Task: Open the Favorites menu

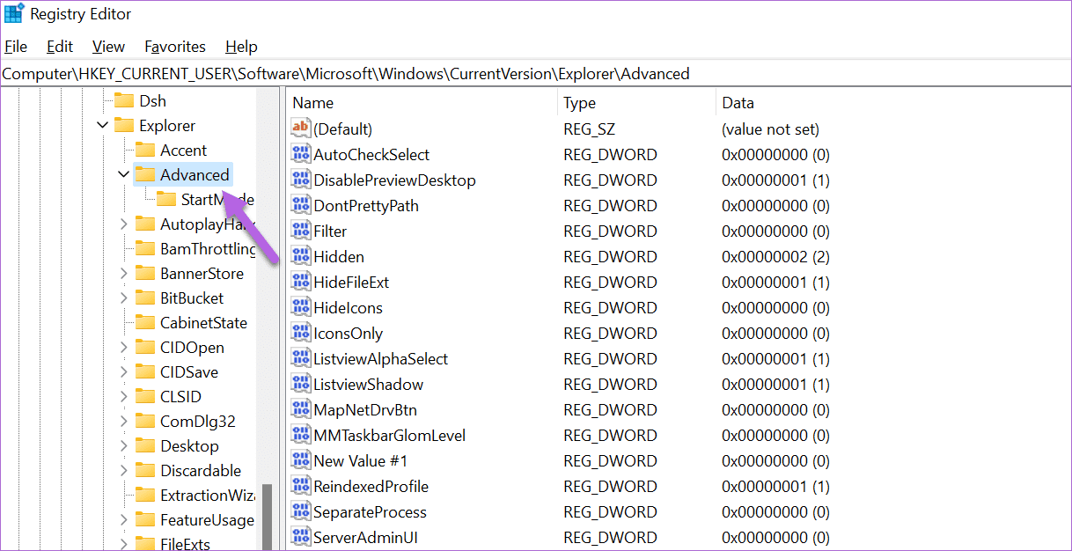Action: tap(175, 47)
